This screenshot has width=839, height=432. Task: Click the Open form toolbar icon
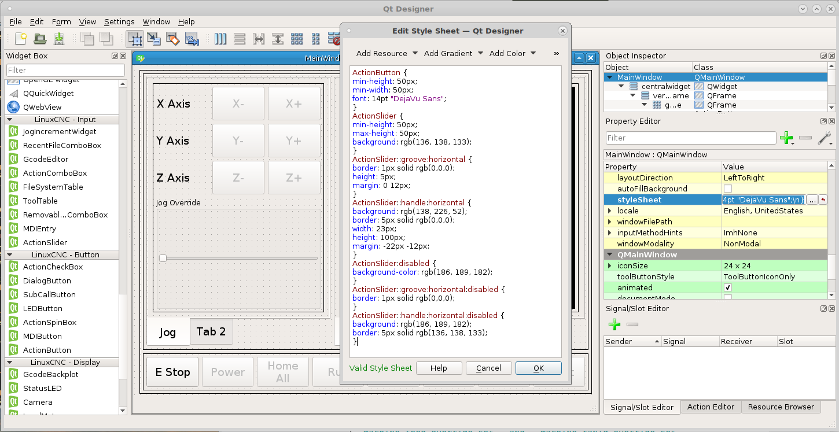click(x=40, y=39)
